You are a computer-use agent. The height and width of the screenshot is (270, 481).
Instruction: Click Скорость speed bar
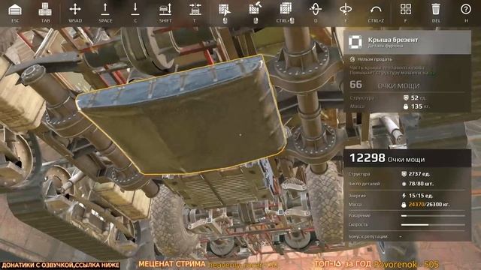pyautogui.click(x=433, y=225)
